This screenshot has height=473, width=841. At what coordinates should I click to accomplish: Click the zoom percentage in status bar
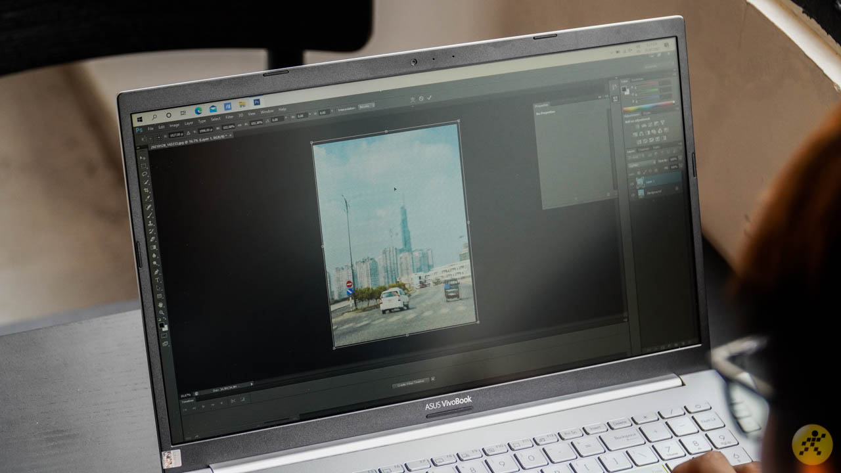coord(185,395)
